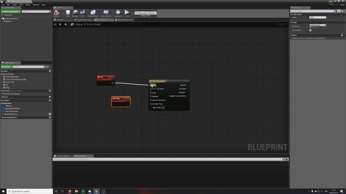
Task: Click the Player breadcrumb link
Action: 79,24
